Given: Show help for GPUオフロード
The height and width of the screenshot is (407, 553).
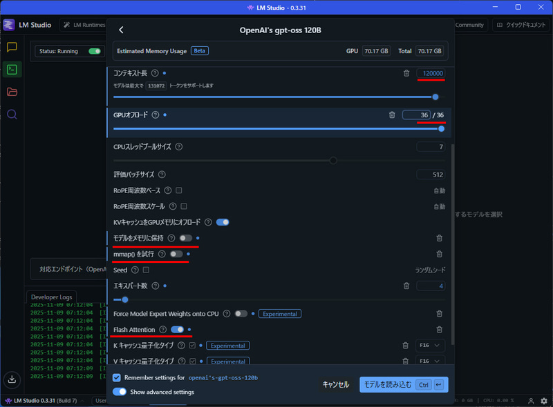Looking at the screenshot, I should [x=155, y=115].
